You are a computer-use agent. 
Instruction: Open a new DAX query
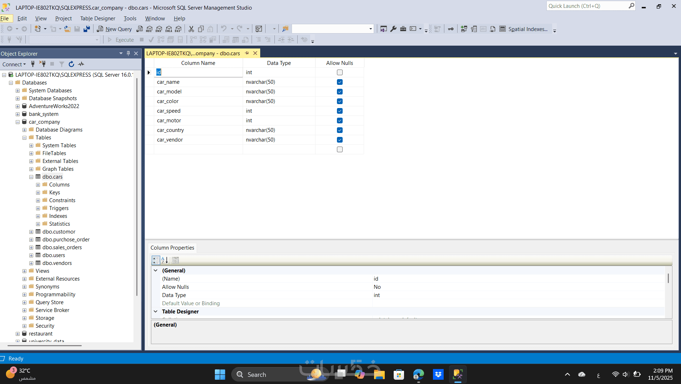coord(178,29)
